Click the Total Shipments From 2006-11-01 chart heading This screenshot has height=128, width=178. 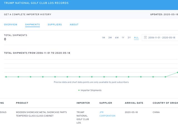tap(37, 53)
